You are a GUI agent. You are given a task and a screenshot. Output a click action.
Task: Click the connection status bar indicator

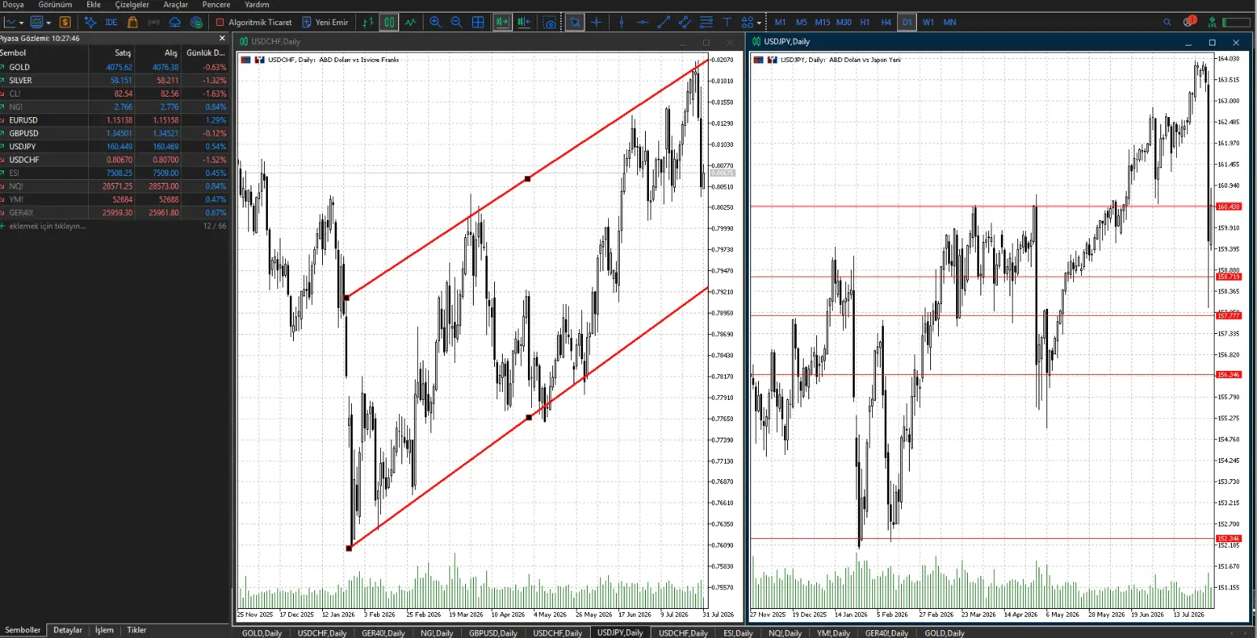pyautogui.click(x=1237, y=22)
